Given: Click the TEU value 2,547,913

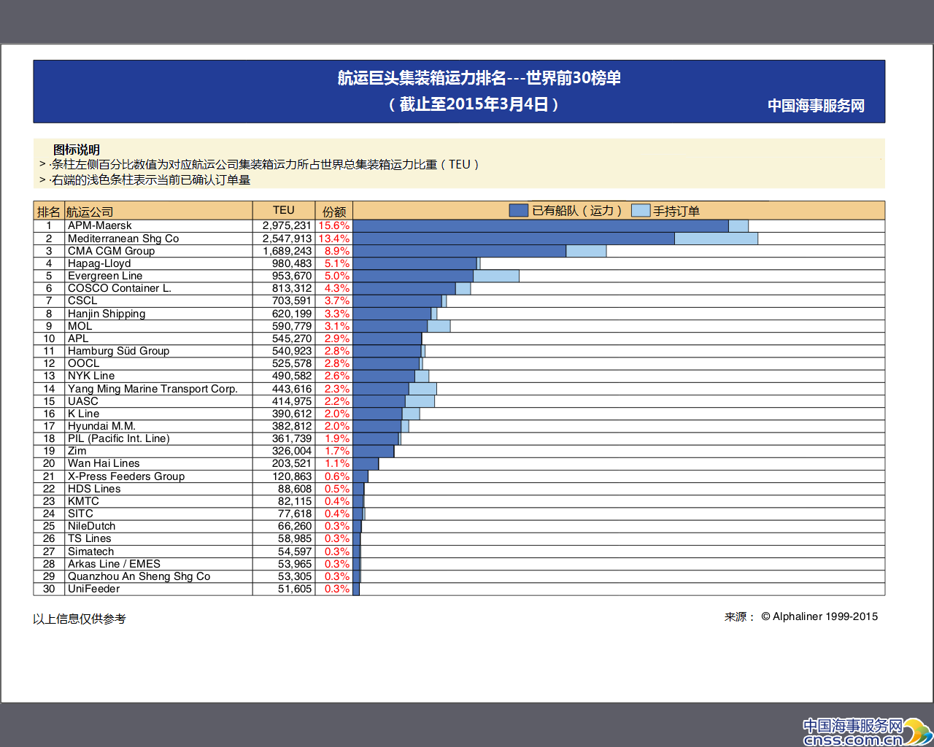Looking at the screenshot, I should point(287,239).
